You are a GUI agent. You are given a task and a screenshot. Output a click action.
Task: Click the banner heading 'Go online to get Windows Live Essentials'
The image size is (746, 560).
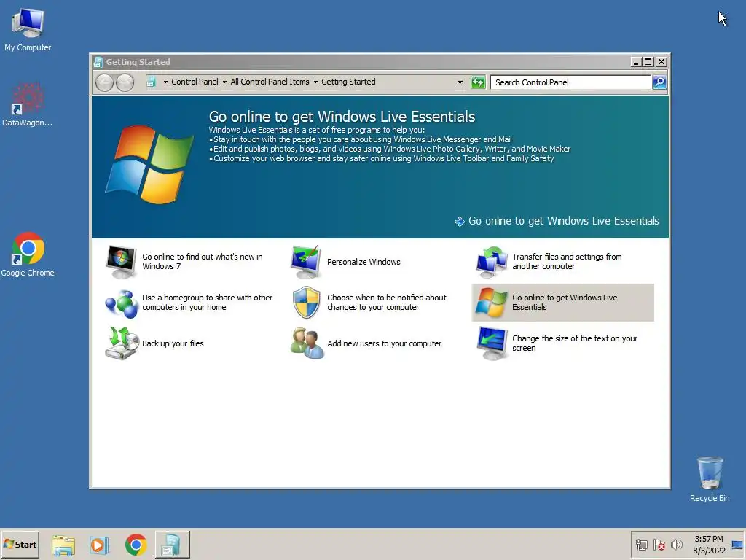(342, 117)
